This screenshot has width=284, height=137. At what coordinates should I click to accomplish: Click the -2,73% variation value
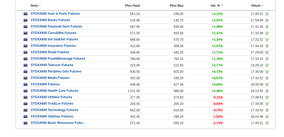[x=217, y=123]
